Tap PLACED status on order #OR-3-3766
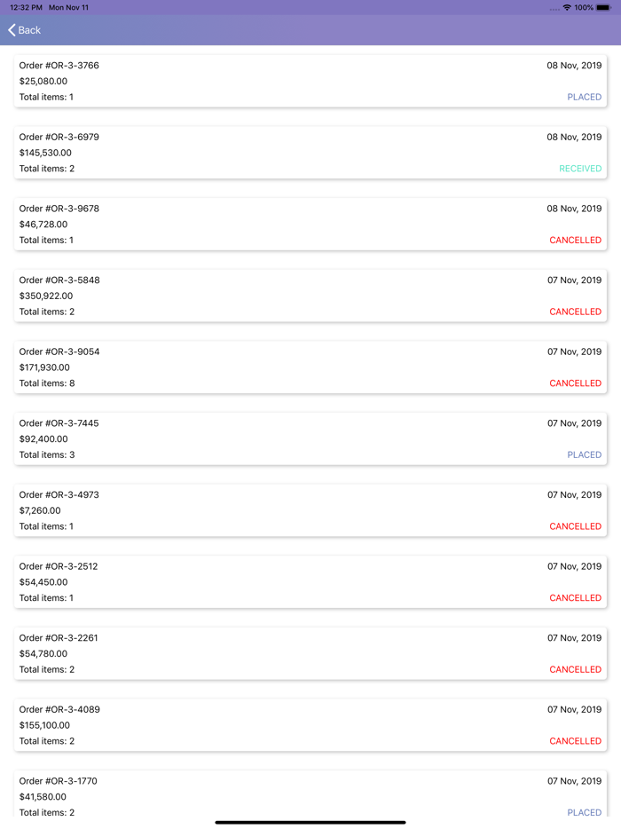This screenshot has width=621, height=829. [584, 97]
